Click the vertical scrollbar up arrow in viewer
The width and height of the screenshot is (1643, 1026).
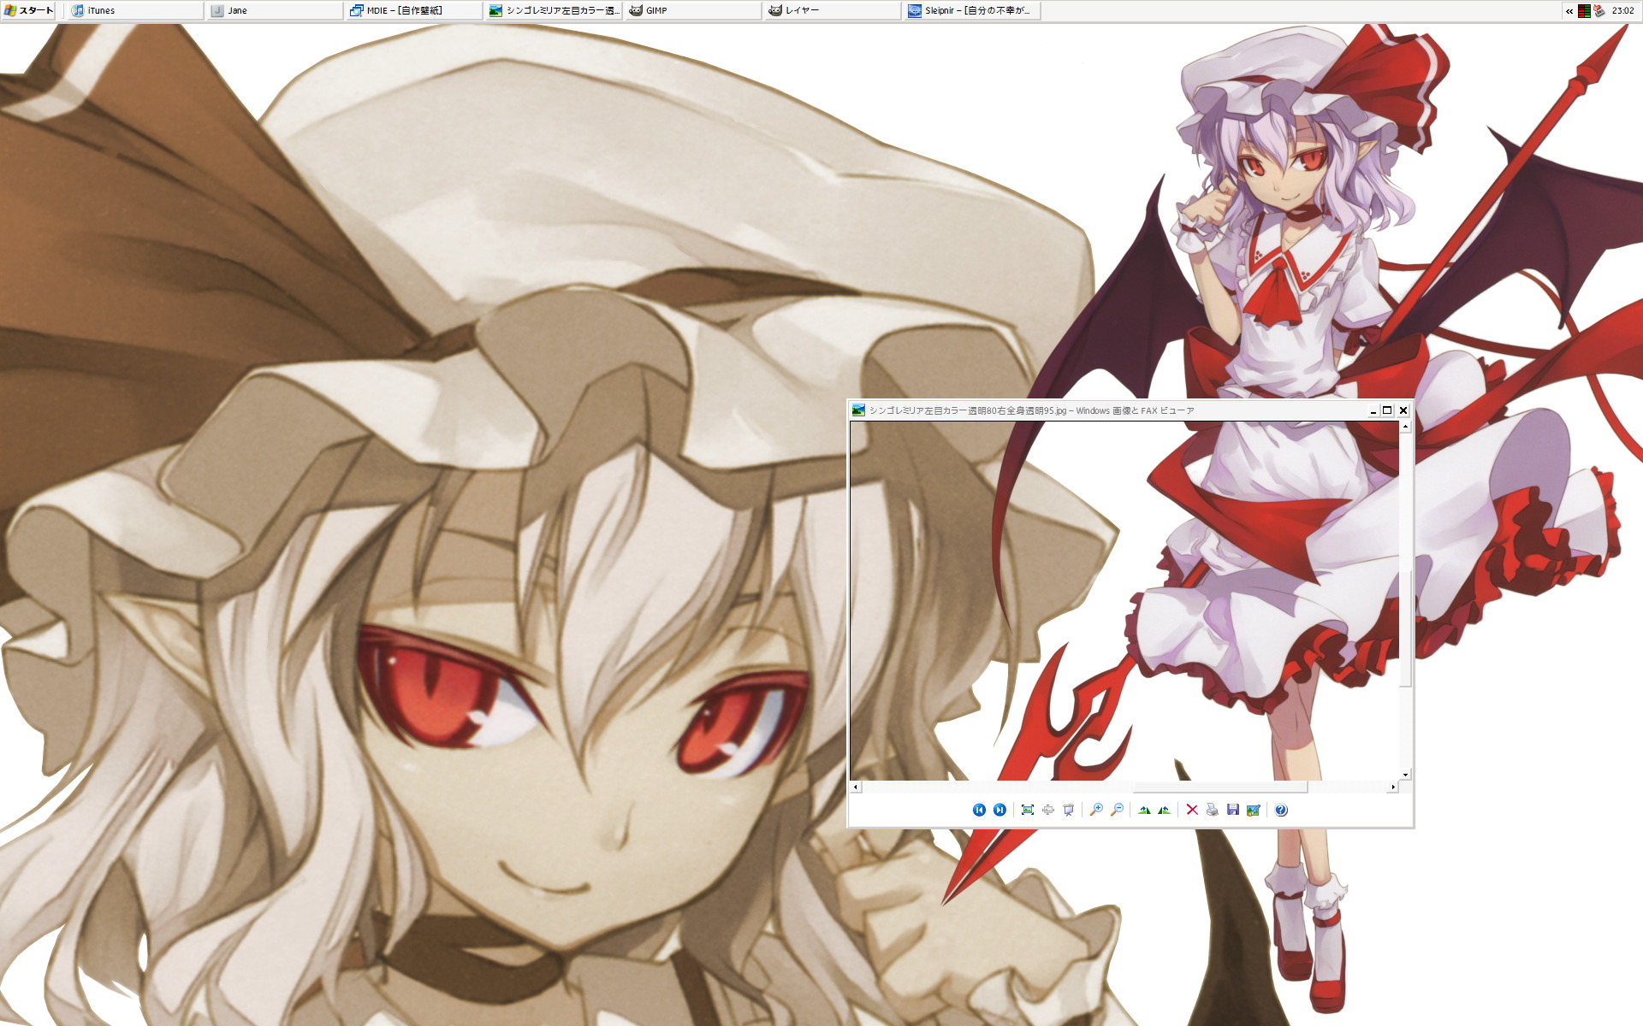click(1405, 426)
